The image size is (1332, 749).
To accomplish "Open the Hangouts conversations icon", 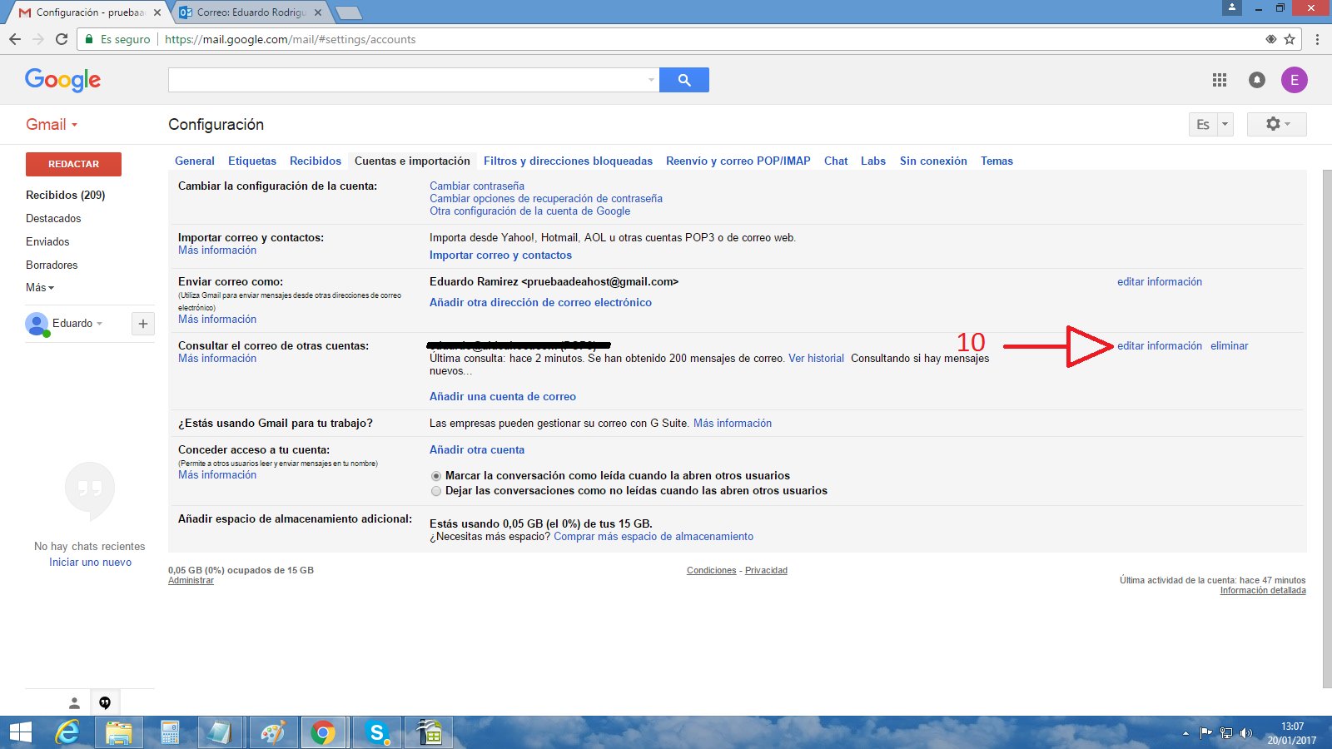I will pos(105,702).
